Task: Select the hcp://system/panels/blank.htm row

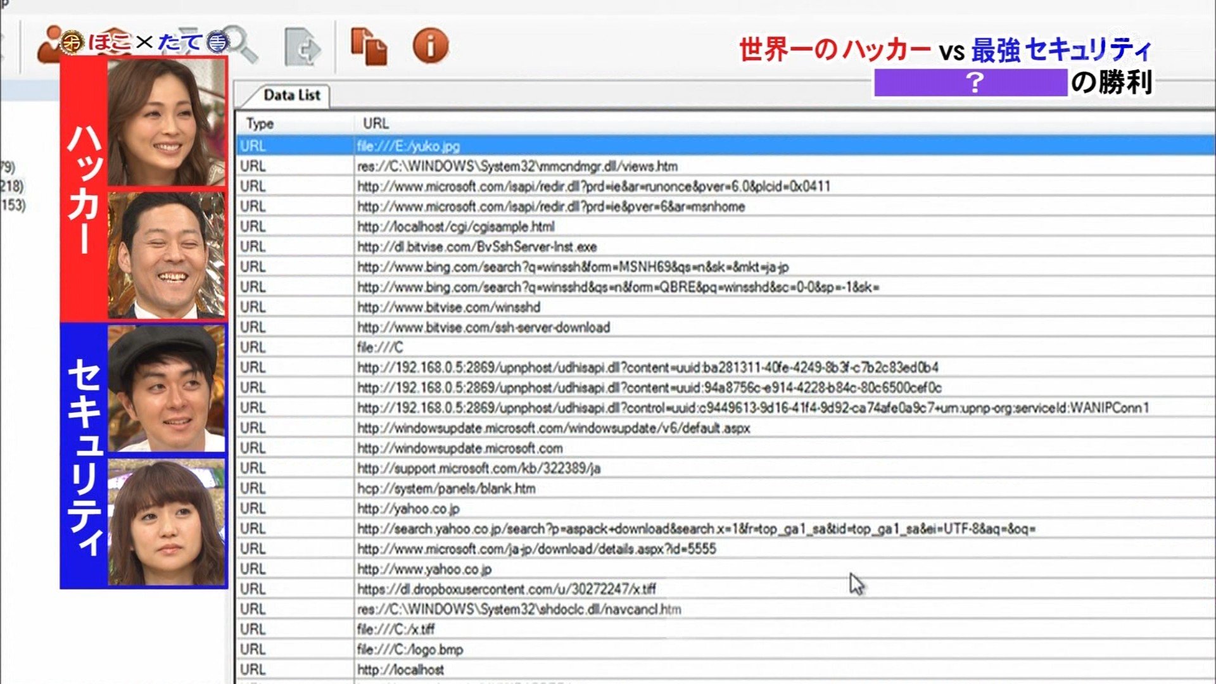Action: tap(446, 489)
